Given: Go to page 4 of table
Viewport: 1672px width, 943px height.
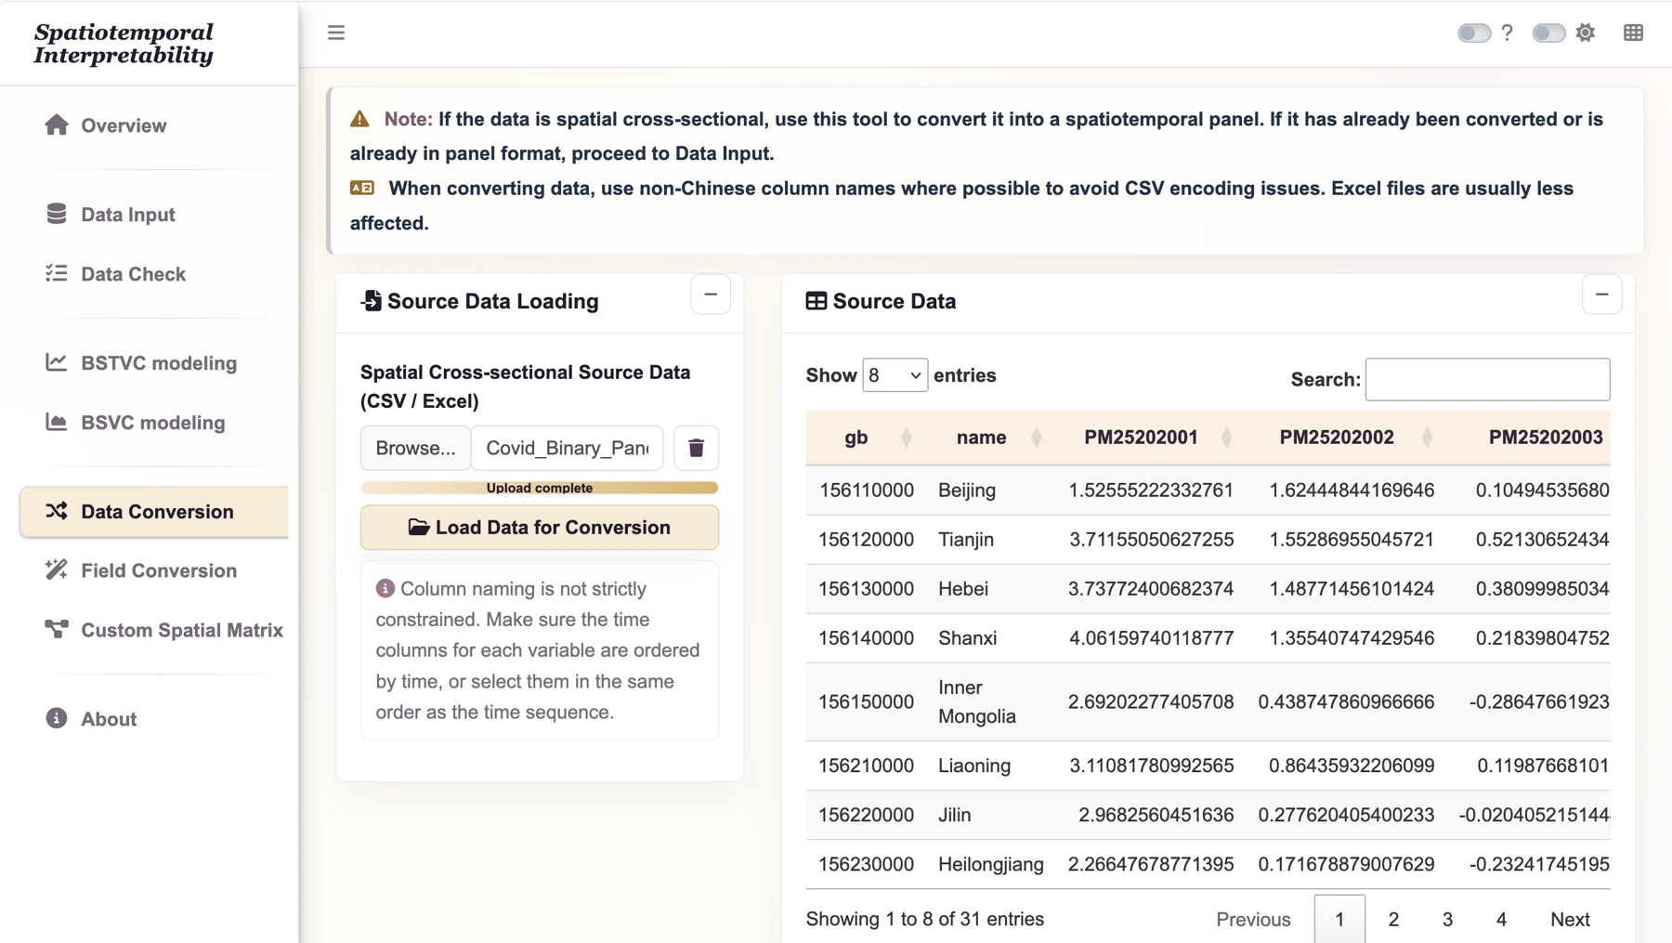Looking at the screenshot, I should pos(1501,919).
